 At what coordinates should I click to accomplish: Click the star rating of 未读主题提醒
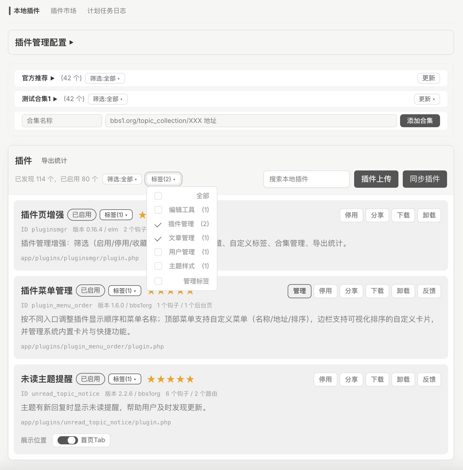tap(170, 379)
